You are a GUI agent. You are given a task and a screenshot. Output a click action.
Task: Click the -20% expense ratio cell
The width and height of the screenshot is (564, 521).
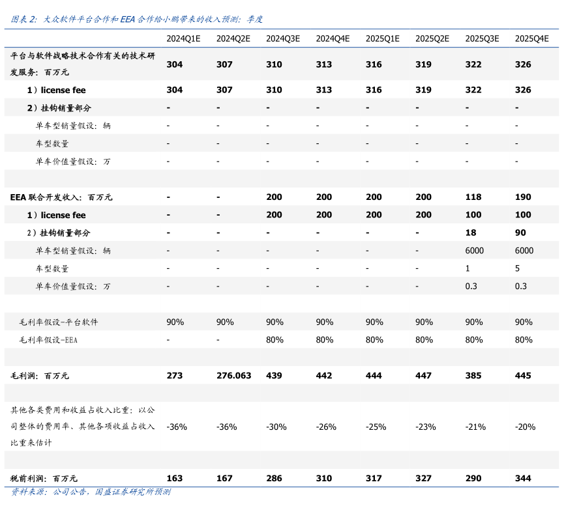pyautogui.click(x=525, y=427)
